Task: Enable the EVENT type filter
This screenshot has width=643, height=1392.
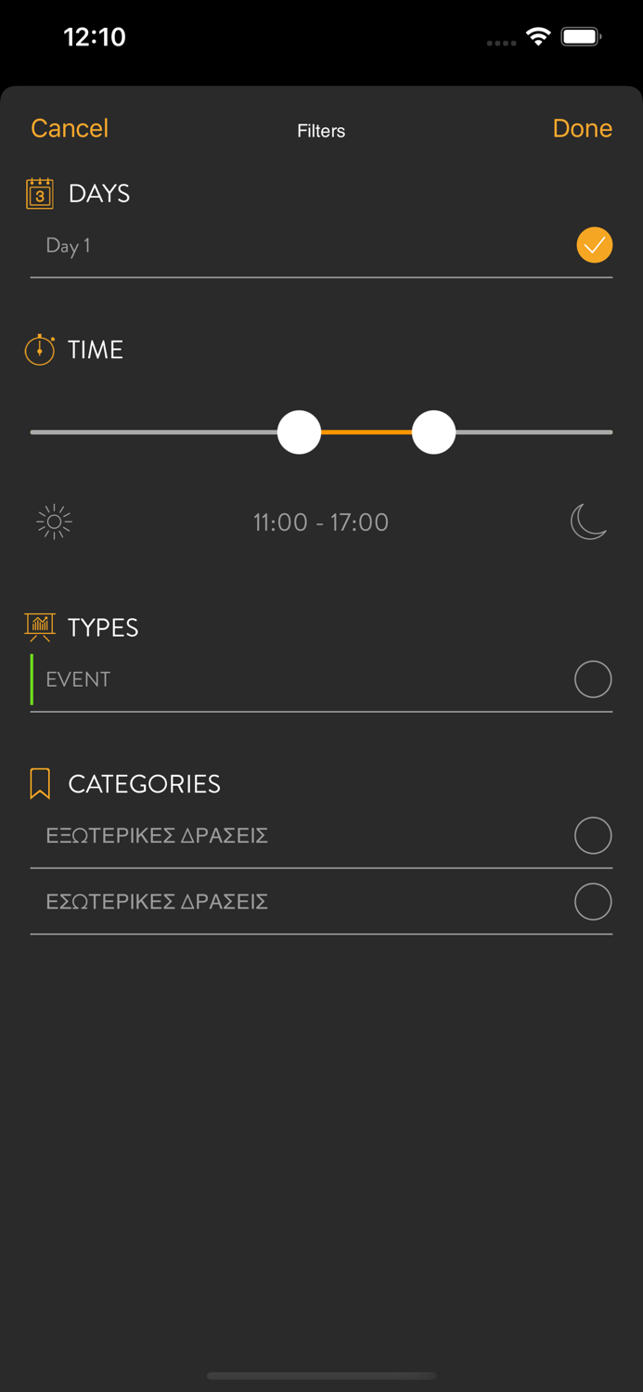Action: 593,679
